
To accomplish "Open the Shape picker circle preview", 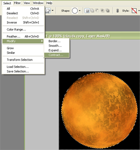I will [x=75, y=11].
